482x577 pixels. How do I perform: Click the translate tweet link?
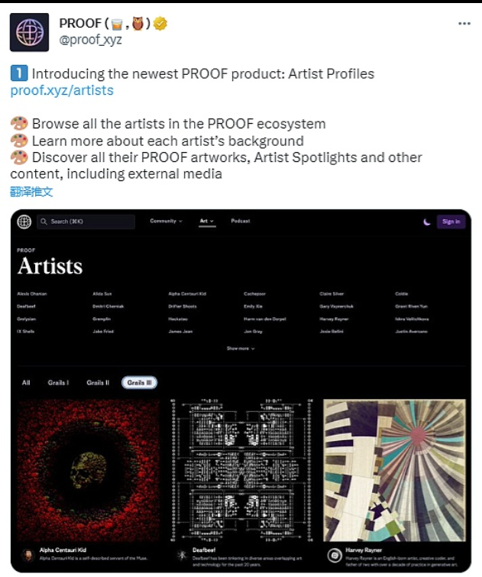pos(31,191)
